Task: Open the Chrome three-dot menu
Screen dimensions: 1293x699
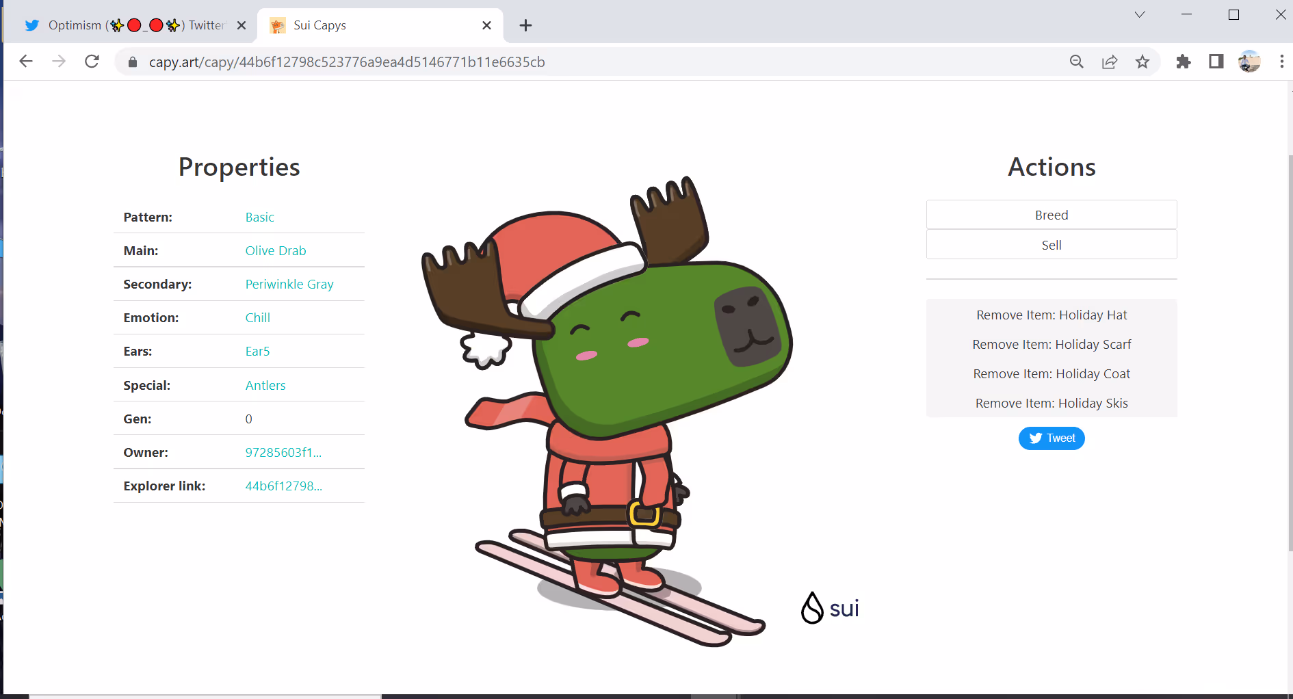Action: [x=1281, y=62]
